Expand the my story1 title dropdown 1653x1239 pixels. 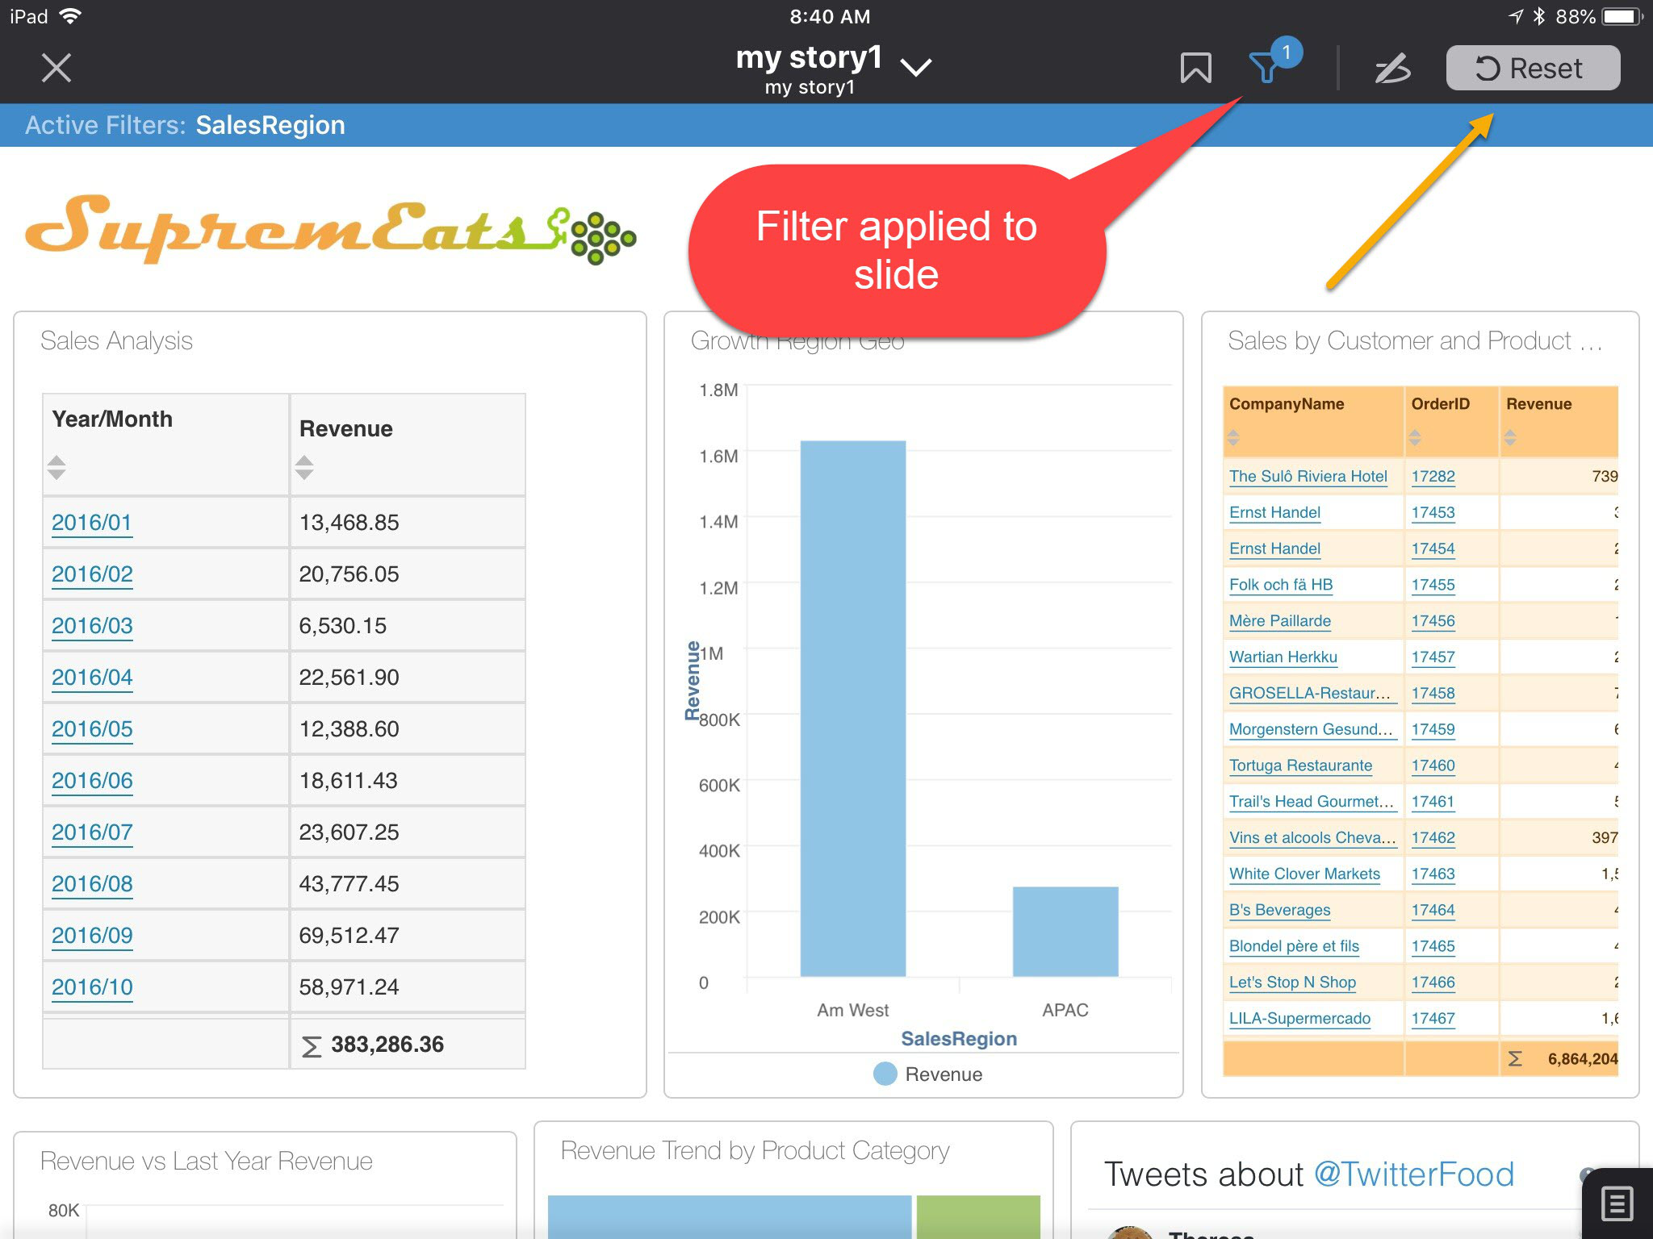pyautogui.click(x=915, y=67)
